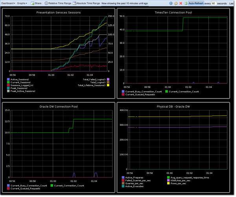Toggle the Auto-Refresh button
The height and width of the screenshot is (197, 236).
coord(196,3)
